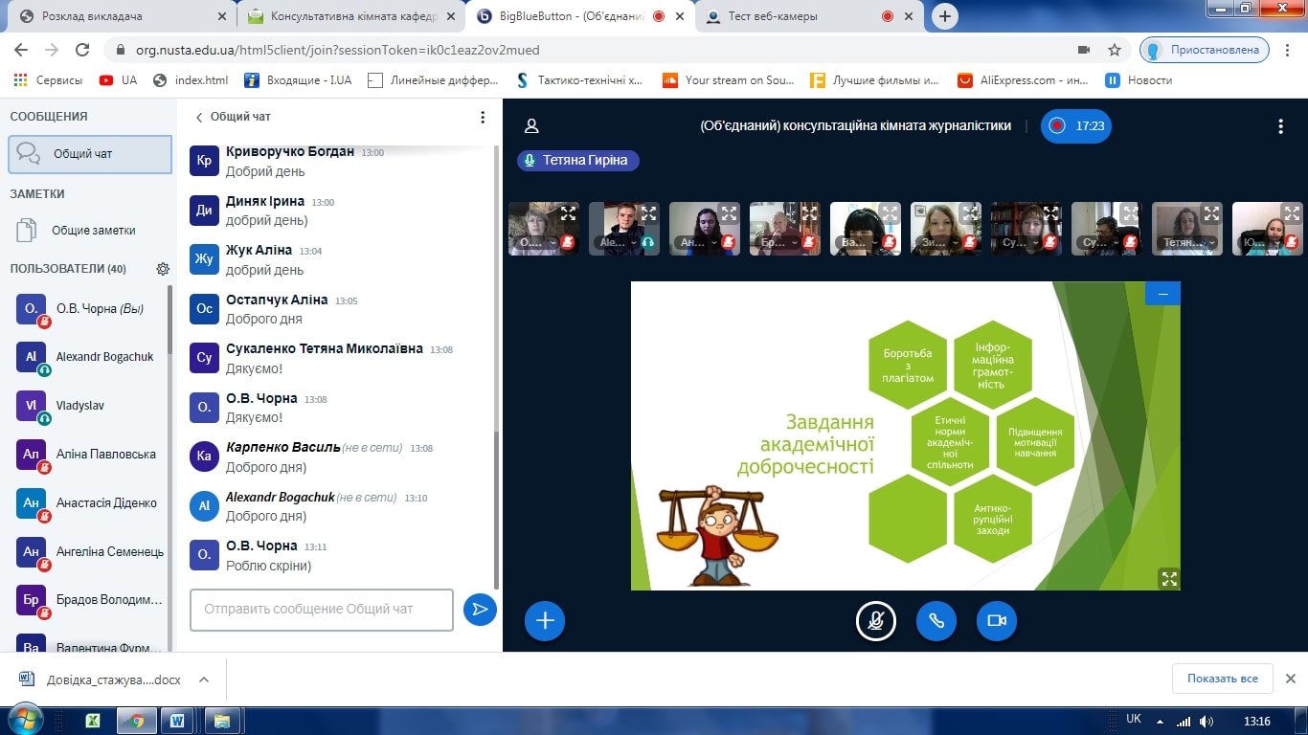The image size is (1308, 735).
Task: Select user Vladyslav in list
Action: tap(90, 406)
